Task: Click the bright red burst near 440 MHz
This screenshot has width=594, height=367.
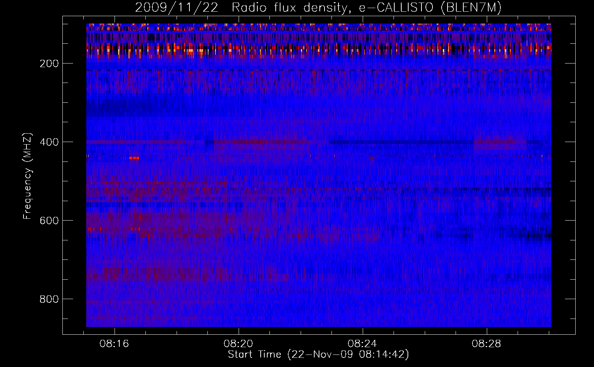Action: pyautogui.click(x=134, y=158)
